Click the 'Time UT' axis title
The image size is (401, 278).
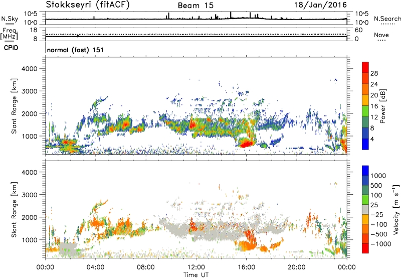[196, 275]
